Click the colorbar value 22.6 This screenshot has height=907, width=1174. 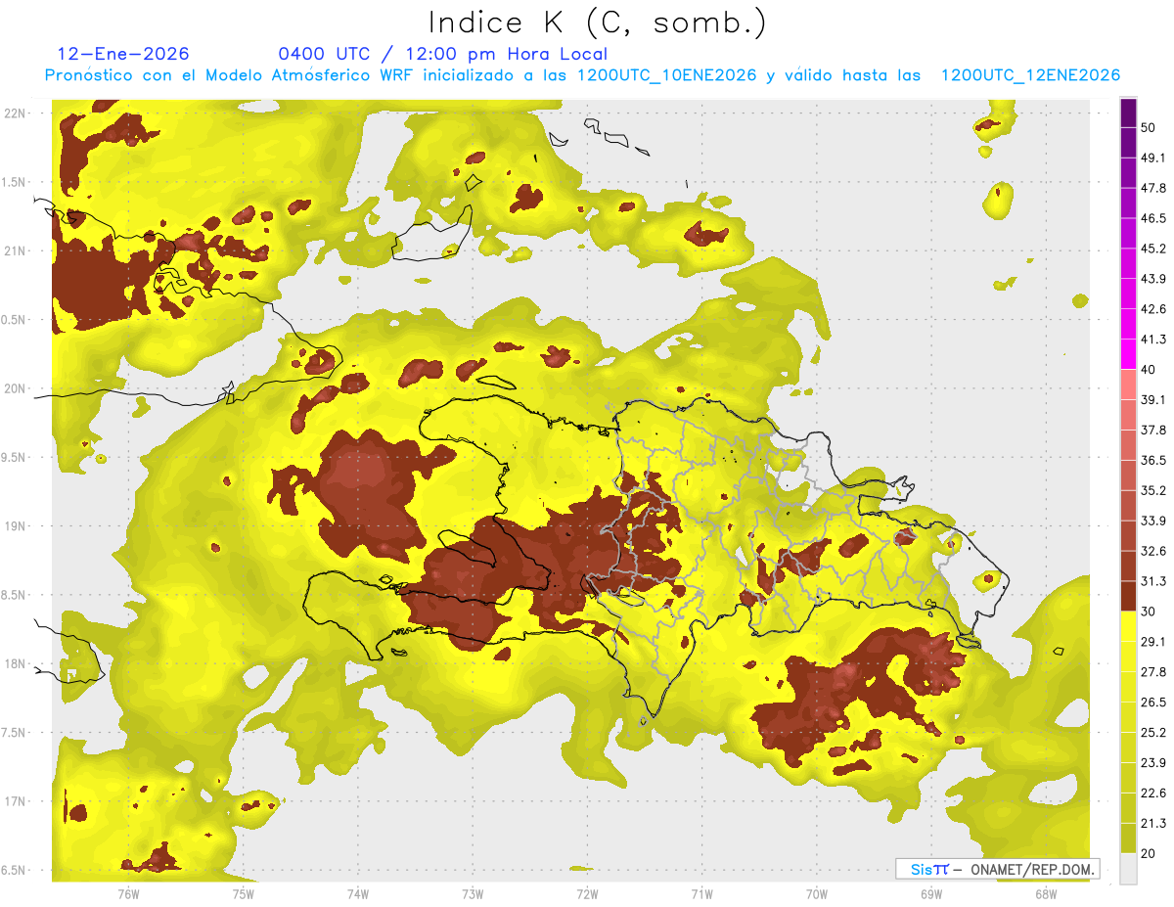pos(1152,794)
